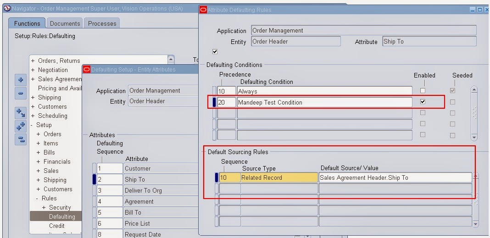Toggle Enabled checkbox for Mandeep Test Condition
The height and width of the screenshot is (238, 490).
coord(423,101)
